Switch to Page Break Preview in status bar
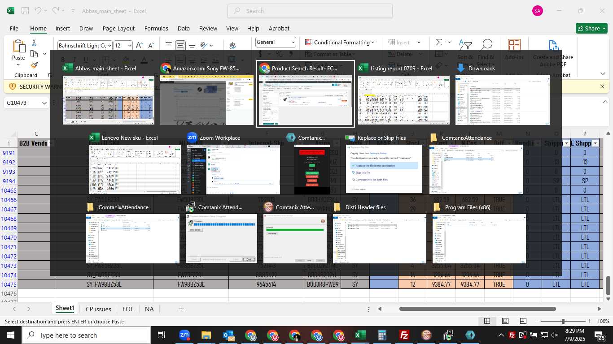 pos(523,321)
